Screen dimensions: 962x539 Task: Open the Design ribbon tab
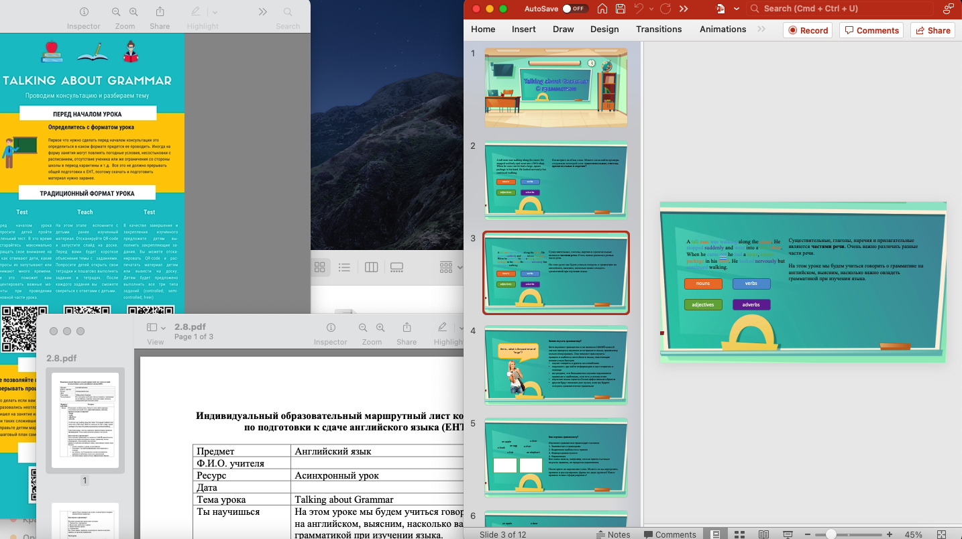tap(604, 29)
